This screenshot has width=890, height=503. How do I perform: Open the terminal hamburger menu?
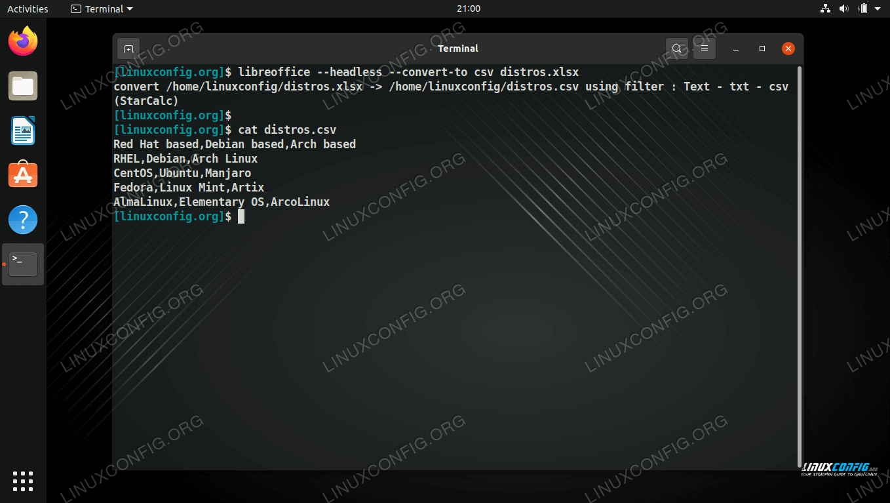pyautogui.click(x=705, y=49)
